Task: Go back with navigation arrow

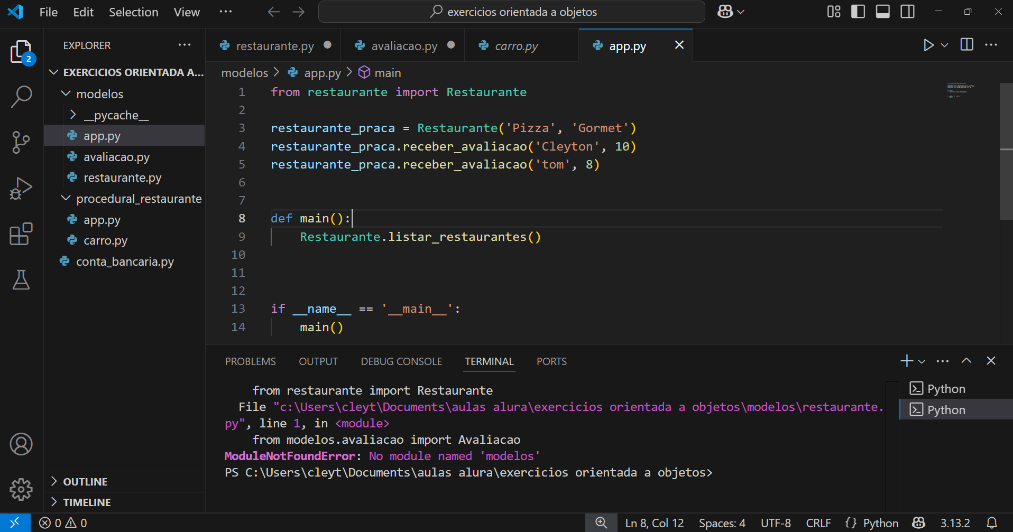Action: point(273,12)
